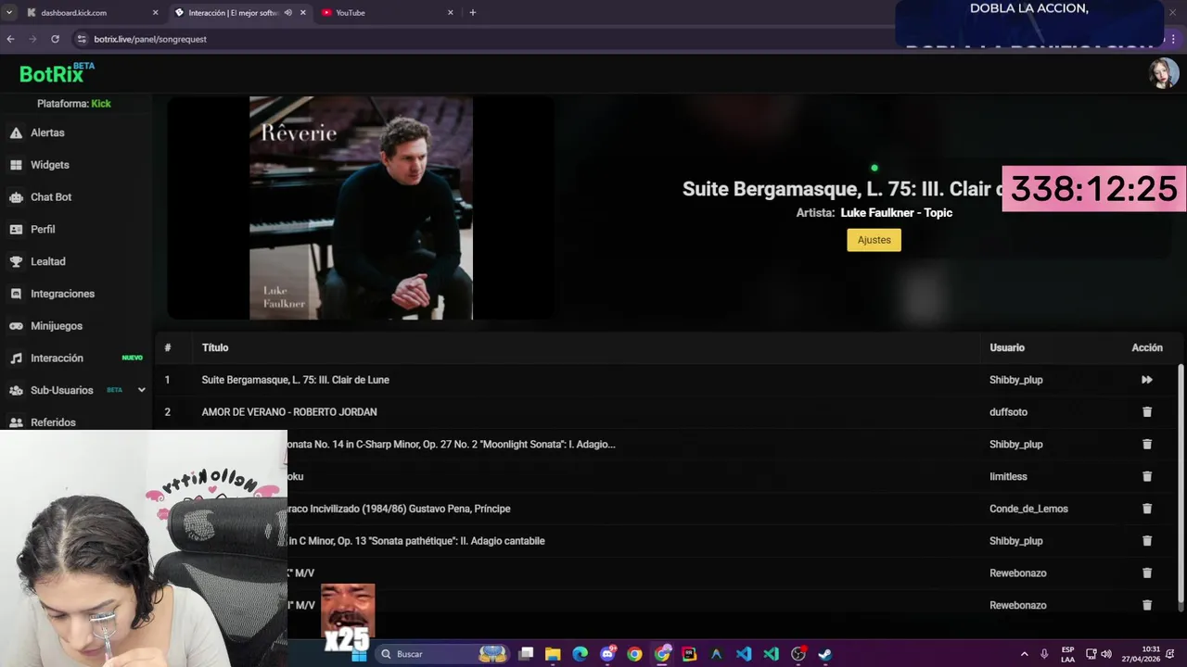This screenshot has height=667, width=1187.
Task: Skip the current Clair de Lune song
Action: tap(1147, 380)
